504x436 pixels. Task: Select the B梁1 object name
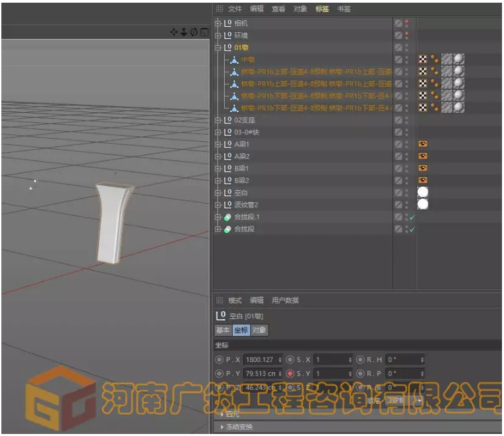point(242,169)
